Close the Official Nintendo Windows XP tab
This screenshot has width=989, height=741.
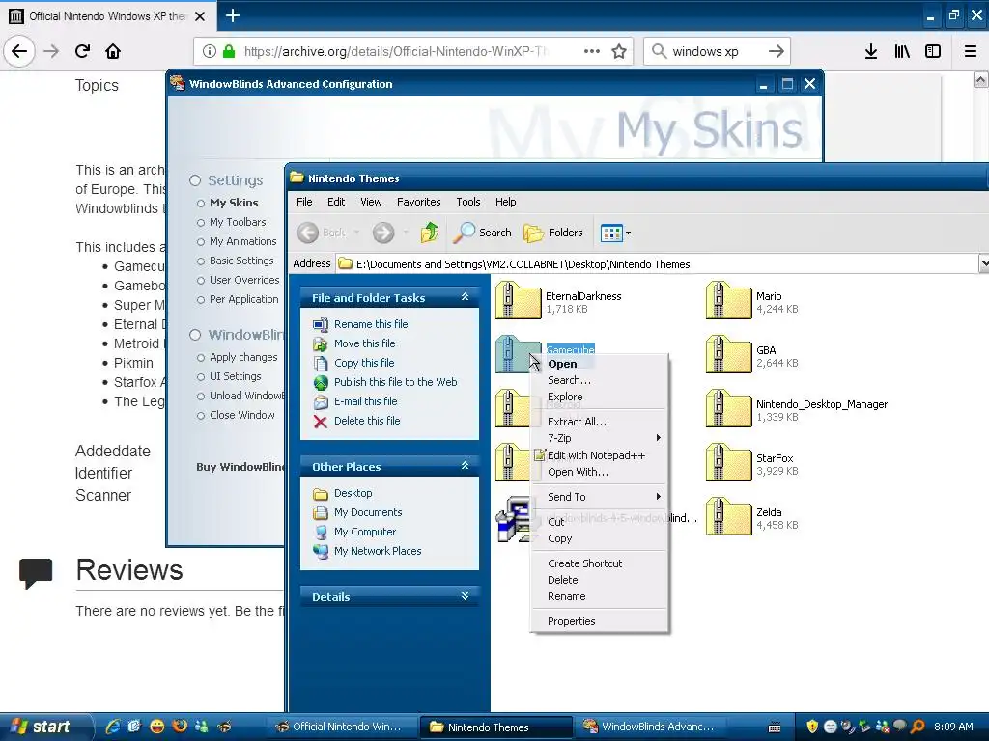tap(200, 16)
